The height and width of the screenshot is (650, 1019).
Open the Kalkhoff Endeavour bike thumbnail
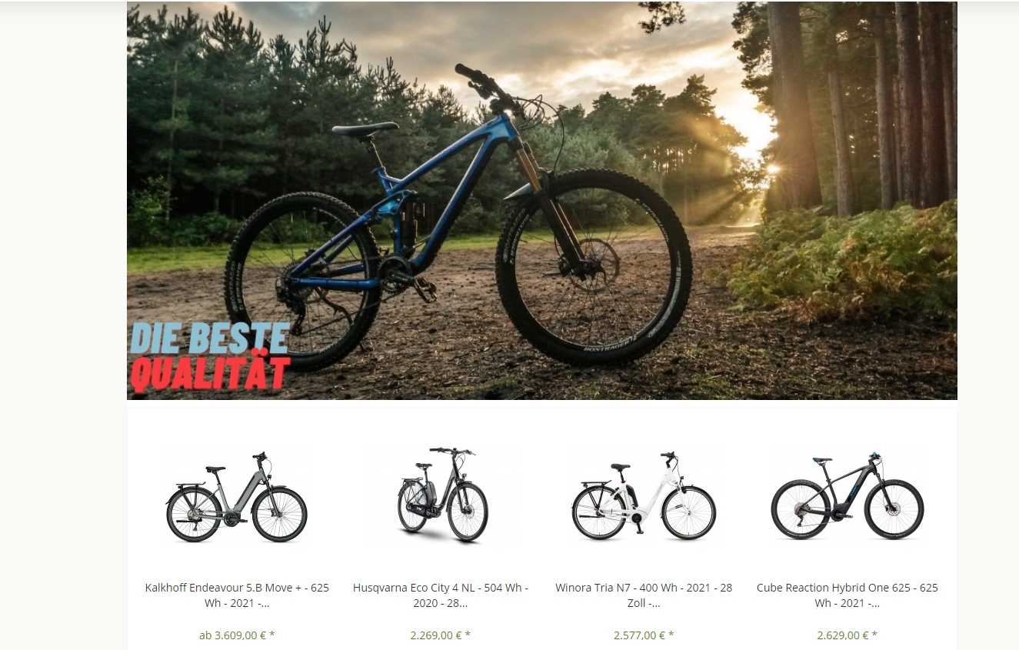click(x=237, y=497)
